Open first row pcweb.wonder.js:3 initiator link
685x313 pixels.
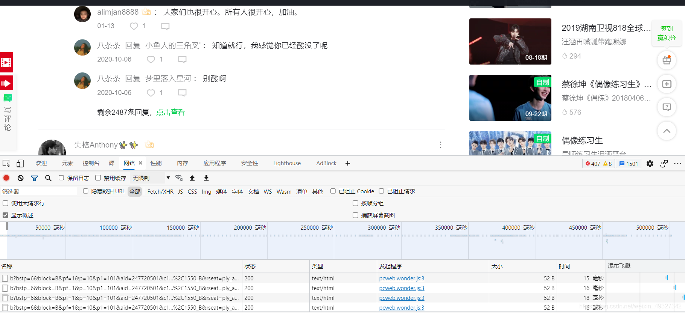(402, 278)
